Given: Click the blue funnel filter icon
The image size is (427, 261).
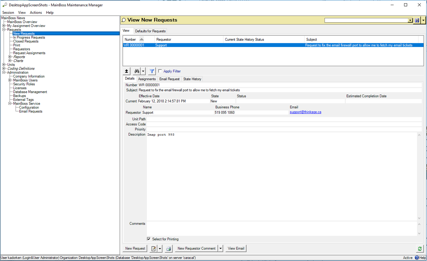Looking at the screenshot, I should [152, 71].
